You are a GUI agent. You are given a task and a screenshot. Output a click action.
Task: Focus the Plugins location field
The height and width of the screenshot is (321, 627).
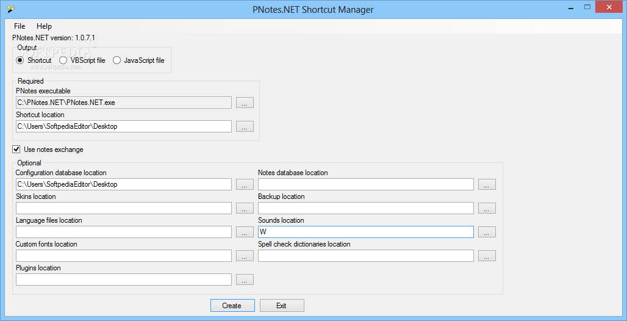point(124,280)
